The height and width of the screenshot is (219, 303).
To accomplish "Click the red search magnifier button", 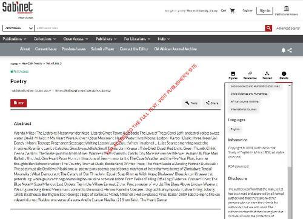I will pyautogui.click(x=268, y=28).
